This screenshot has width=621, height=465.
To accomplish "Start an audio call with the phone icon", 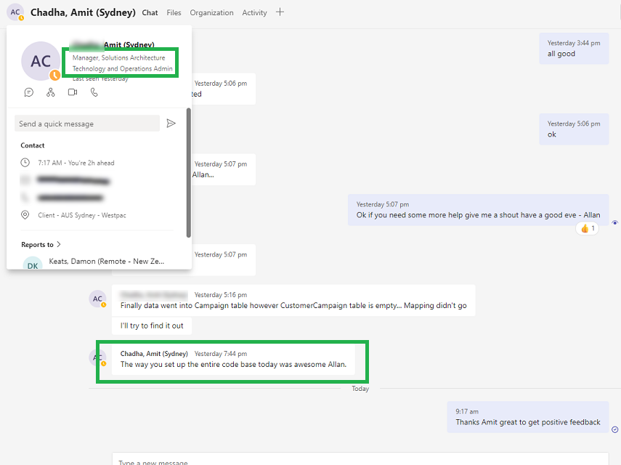I will click(94, 92).
